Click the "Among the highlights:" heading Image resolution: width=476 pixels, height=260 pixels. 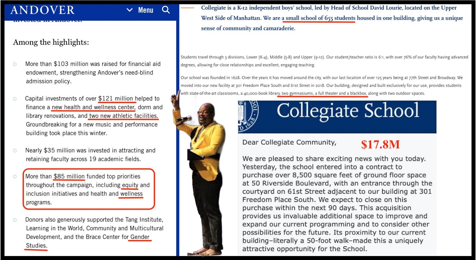click(x=51, y=42)
